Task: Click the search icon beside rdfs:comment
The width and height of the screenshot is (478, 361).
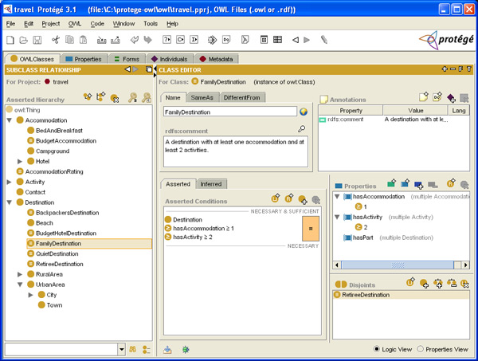Action: click(x=302, y=128)
